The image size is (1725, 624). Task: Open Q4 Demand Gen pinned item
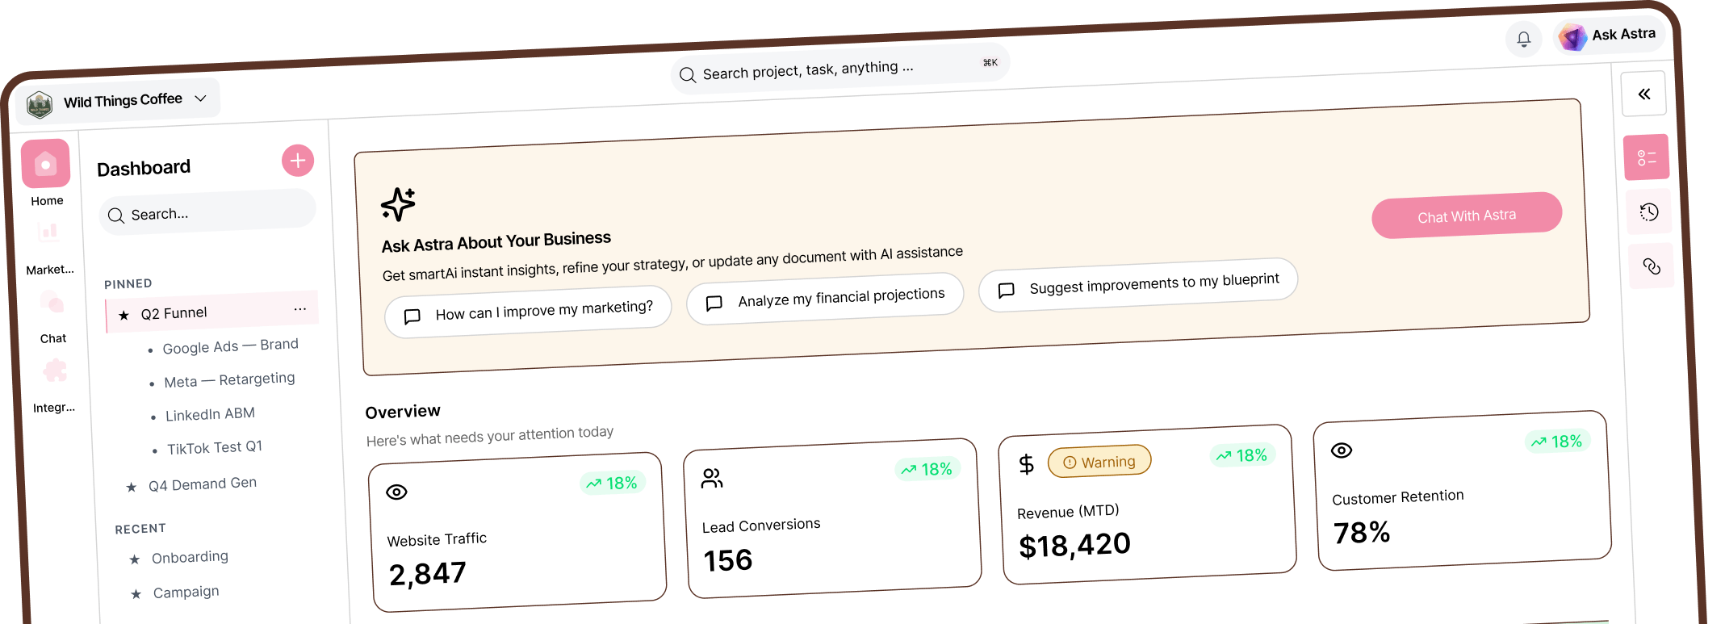pos(202,484)
